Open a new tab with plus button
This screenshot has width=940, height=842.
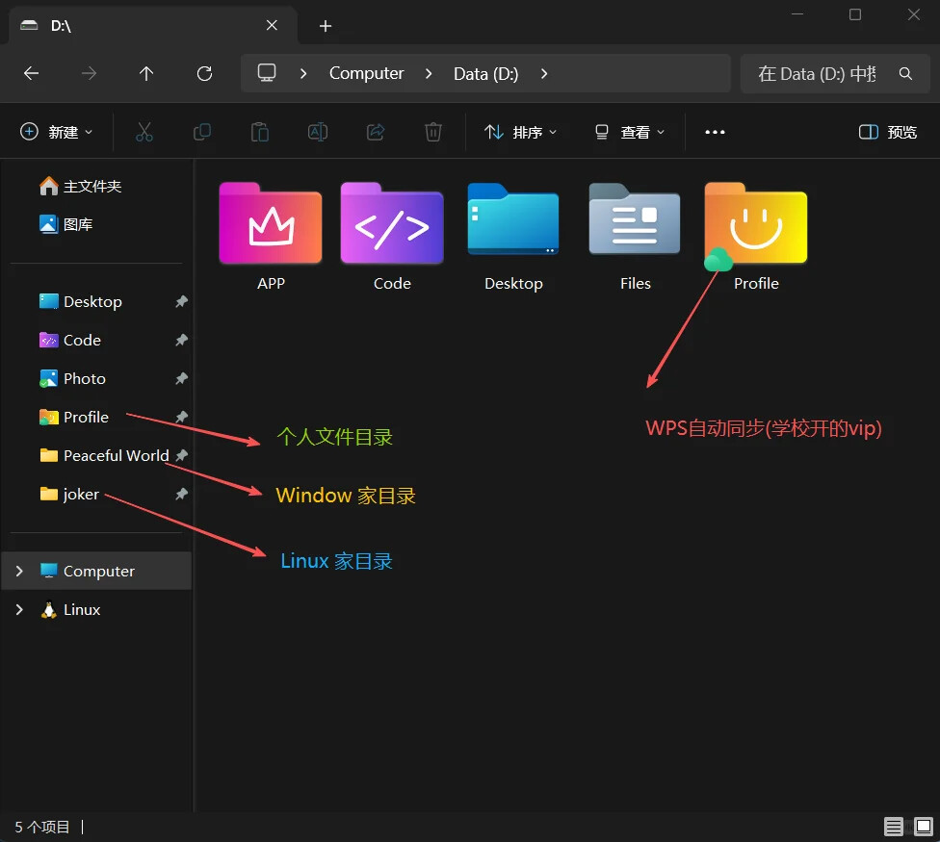(325, 26)
